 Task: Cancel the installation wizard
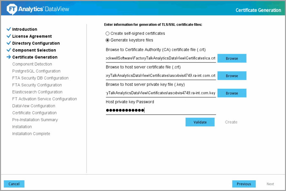[x=14, y=184]
